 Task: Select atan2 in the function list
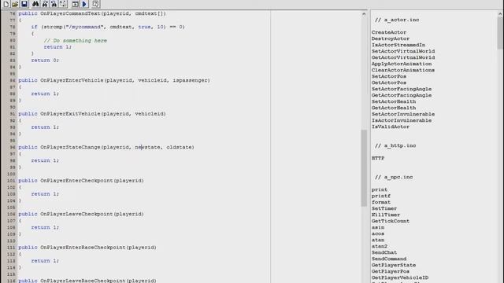[380, 246]
